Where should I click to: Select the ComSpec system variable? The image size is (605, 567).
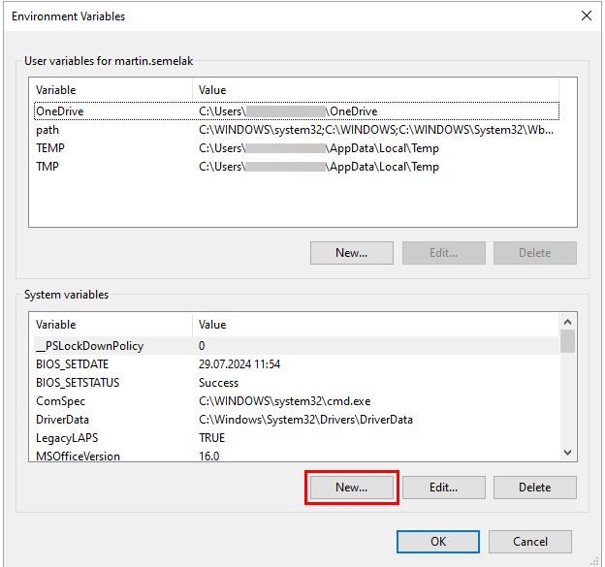(x=59, y=401)
